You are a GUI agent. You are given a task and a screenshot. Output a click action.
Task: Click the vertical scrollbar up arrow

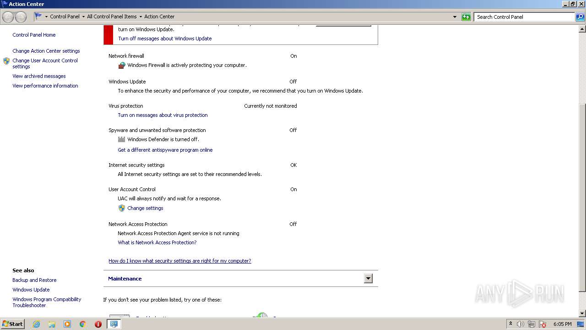click(582, 29)
